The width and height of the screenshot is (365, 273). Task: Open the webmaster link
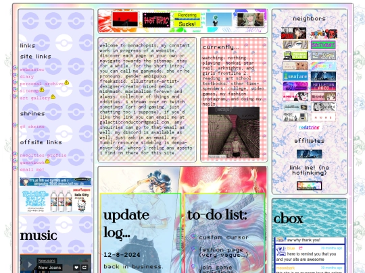[x=32, y=69]
